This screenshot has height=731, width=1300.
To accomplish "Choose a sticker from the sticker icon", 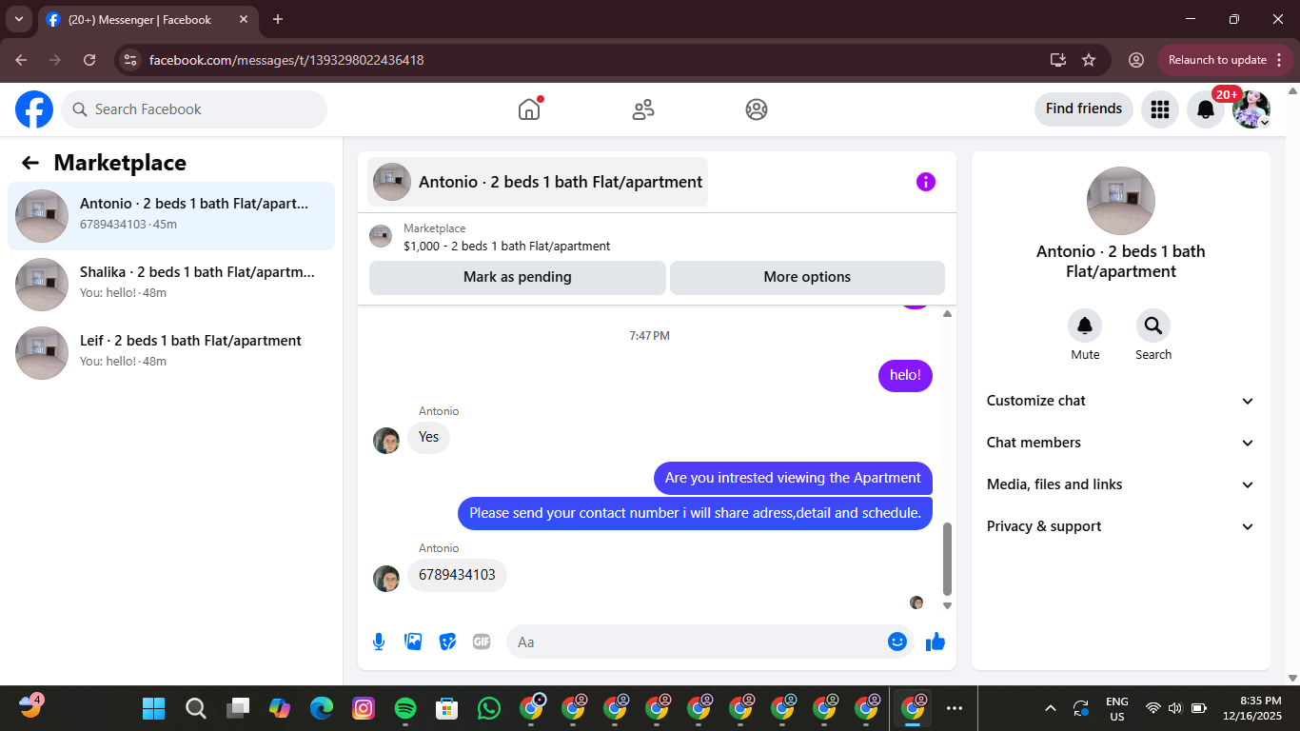I will [447, 642].
